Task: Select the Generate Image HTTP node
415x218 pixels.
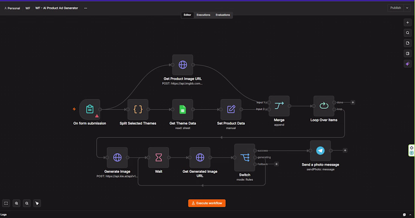Action: coord(117,157)
